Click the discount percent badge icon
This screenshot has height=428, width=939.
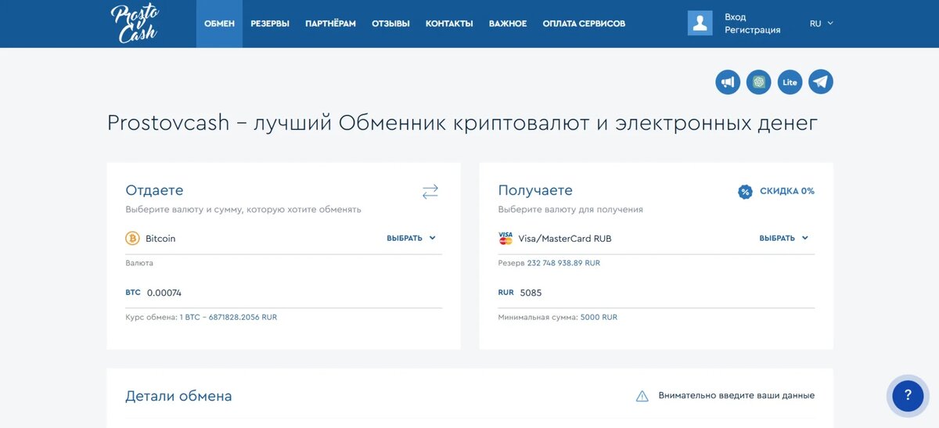point(746,191)
